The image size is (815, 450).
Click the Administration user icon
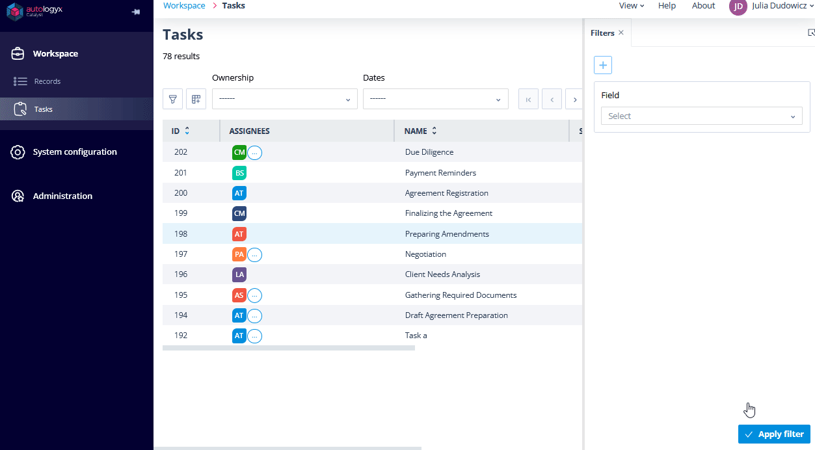coord(18,196)
